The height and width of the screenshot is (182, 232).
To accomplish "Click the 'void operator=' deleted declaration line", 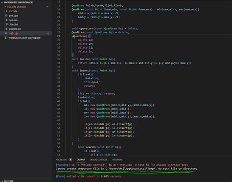I will pos(105,28).
